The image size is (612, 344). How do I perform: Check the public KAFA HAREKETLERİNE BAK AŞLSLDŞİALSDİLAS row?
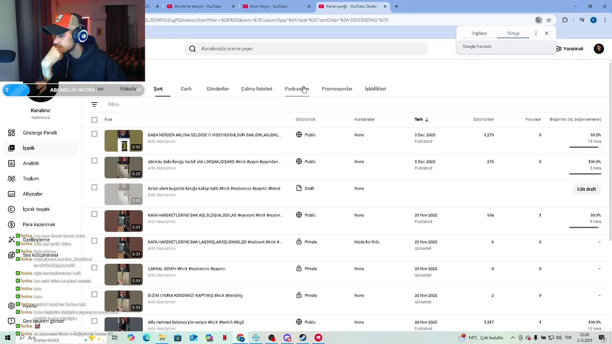[94, 214]
